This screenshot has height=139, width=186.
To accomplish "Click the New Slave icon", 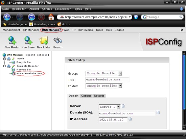I will pyautogui.click(x=28, y=40).
